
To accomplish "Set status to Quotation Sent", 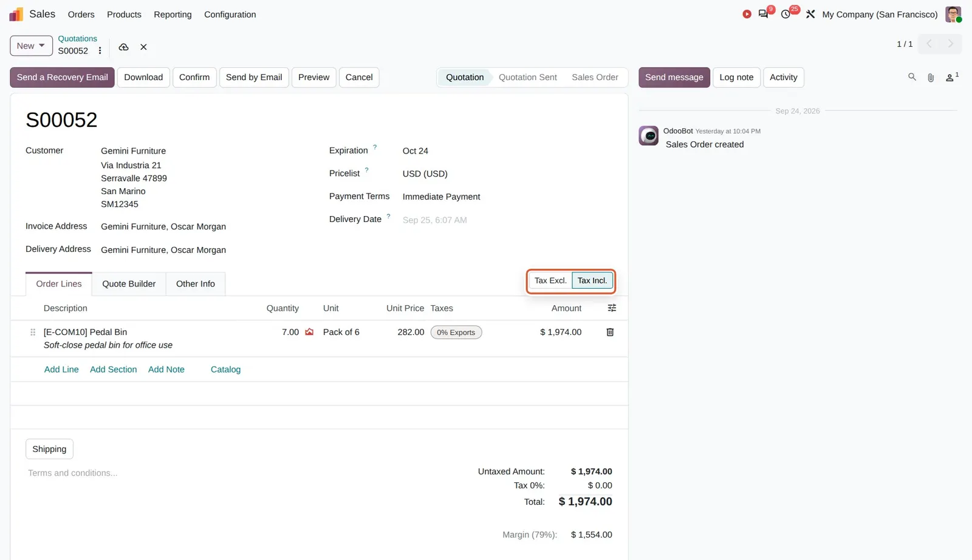I will pyautogui.click(x=527, y=77).
